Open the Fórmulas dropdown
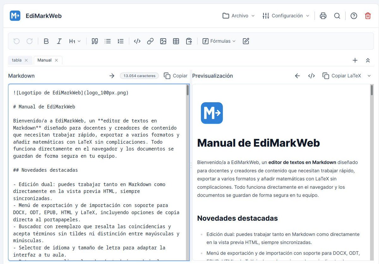The width and height of the screenshot is (379, 264). [x=219, y=41]
